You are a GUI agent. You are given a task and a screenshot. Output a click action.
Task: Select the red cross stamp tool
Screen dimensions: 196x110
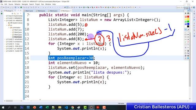coord(188,42)
